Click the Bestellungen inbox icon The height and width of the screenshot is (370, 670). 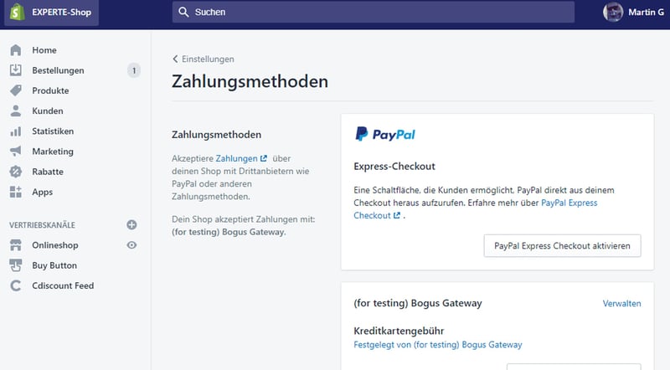point(16,70)
